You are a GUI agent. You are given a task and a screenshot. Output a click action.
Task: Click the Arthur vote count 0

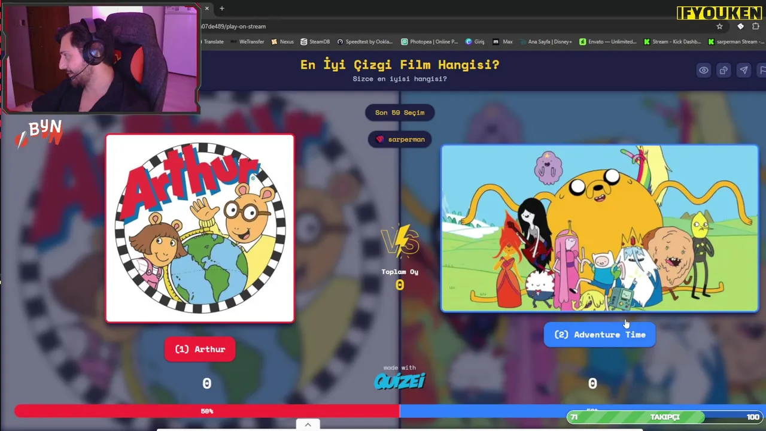pos(206,384)
